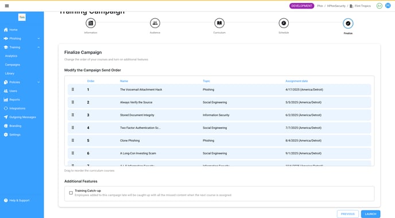Grab drag handle for The Voicemail Attachment Hack
395x218 pixels.
[x=73, y=89]
